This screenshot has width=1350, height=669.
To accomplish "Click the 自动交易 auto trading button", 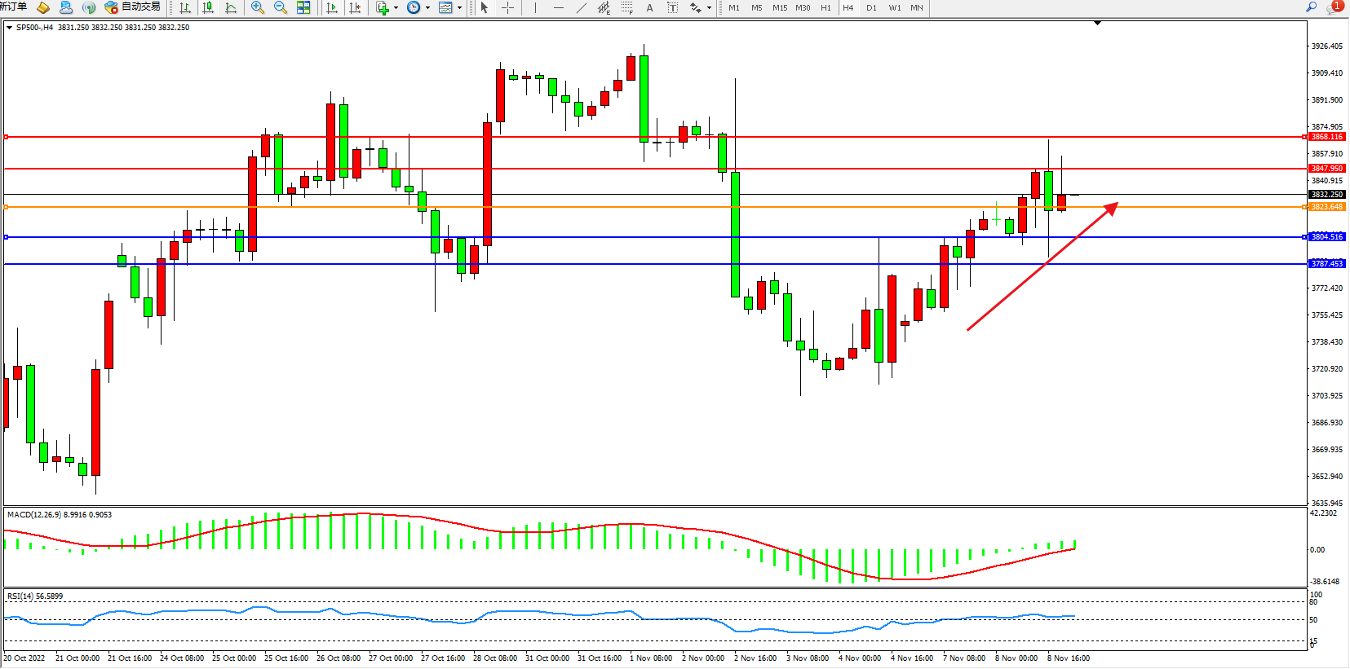I will [x=133, y=7].
